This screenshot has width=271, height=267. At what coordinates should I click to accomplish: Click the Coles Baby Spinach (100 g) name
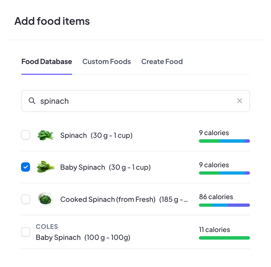click(x=83, y=237)
